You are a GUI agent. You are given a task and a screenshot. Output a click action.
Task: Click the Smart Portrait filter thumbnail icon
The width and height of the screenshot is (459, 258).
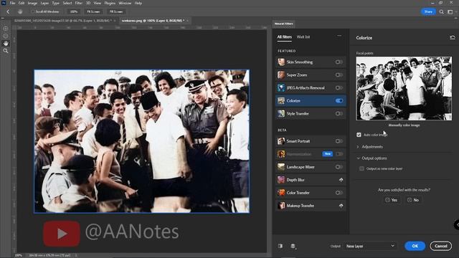tap(281, 141)
